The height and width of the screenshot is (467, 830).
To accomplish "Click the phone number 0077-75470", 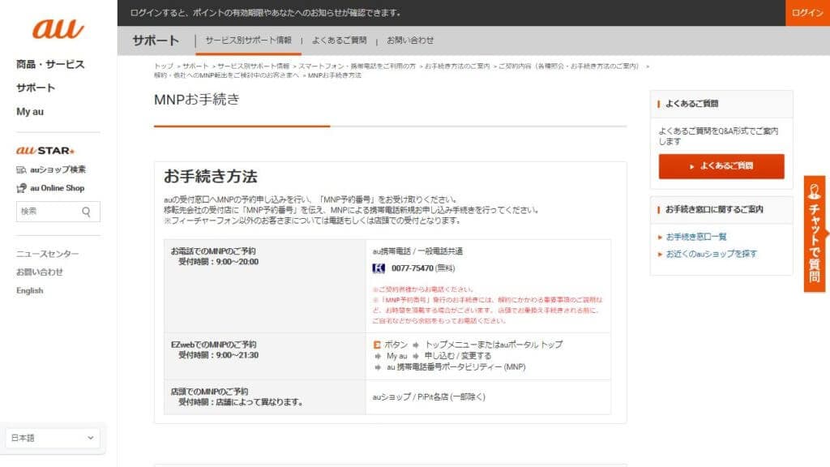I will tap(413, 268).
